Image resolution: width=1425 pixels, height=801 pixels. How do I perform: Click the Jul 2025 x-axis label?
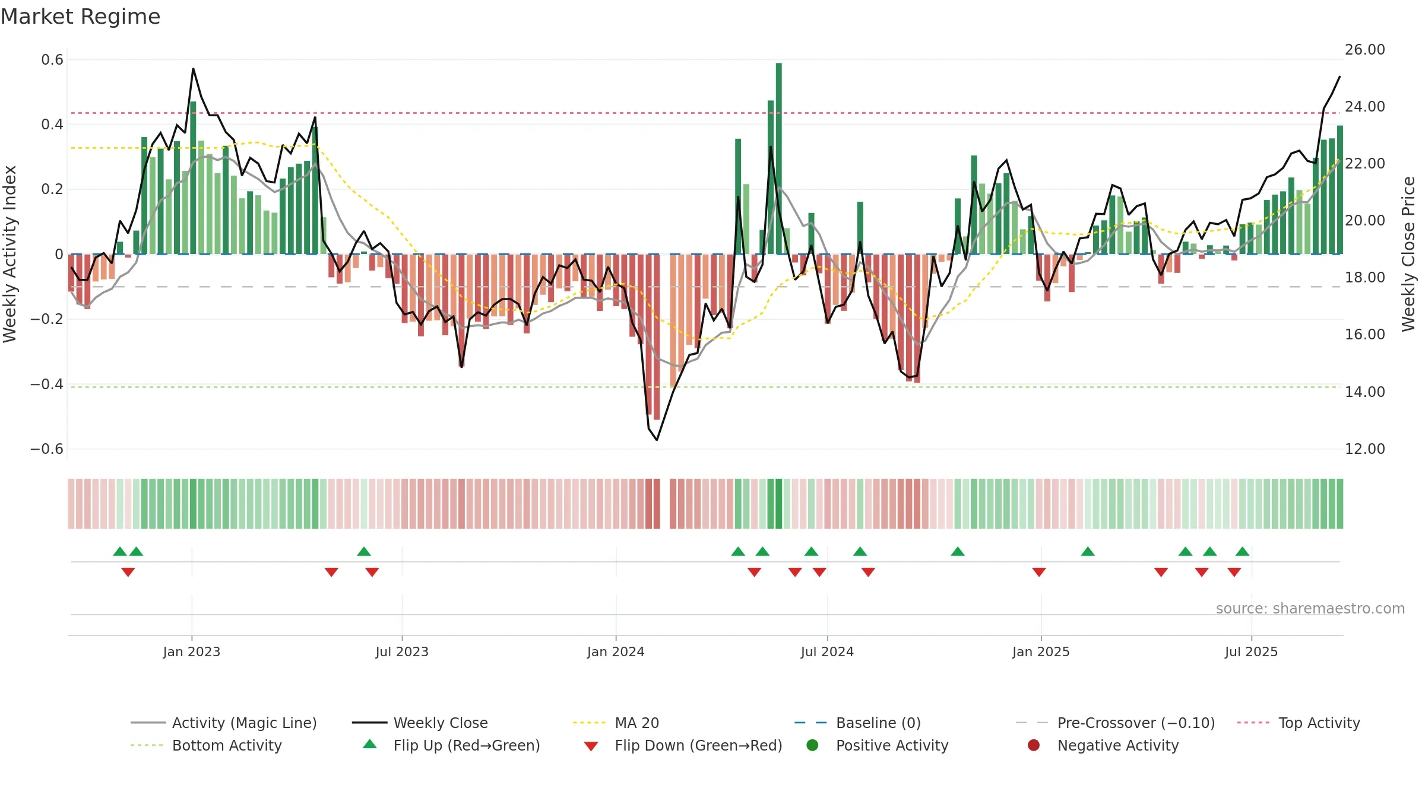1251,651
